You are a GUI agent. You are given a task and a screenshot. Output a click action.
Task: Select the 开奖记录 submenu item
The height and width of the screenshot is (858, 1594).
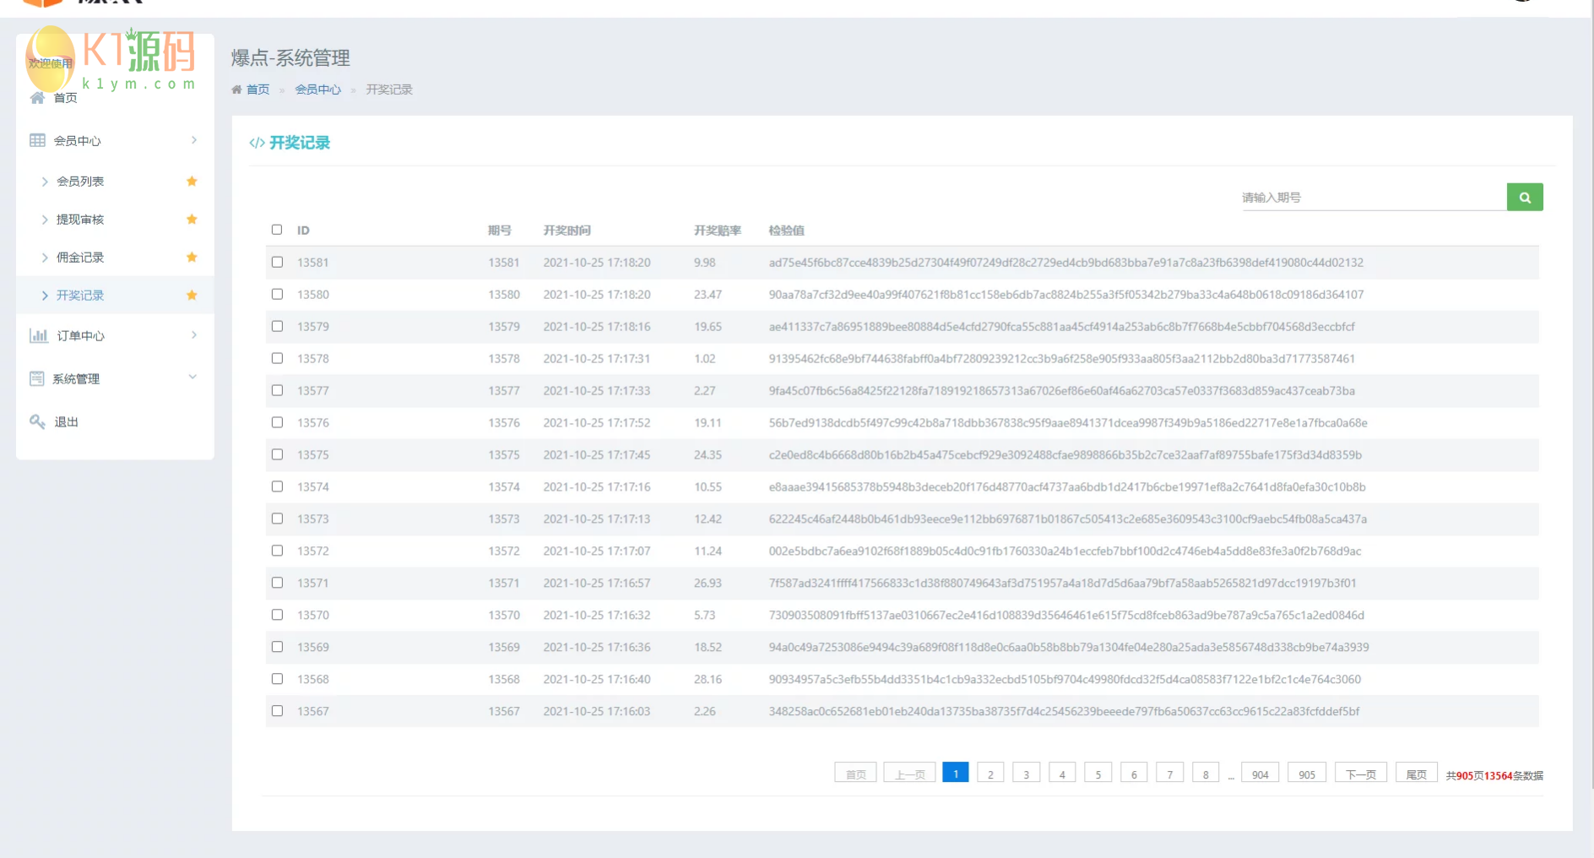click(x=80, y=296)
